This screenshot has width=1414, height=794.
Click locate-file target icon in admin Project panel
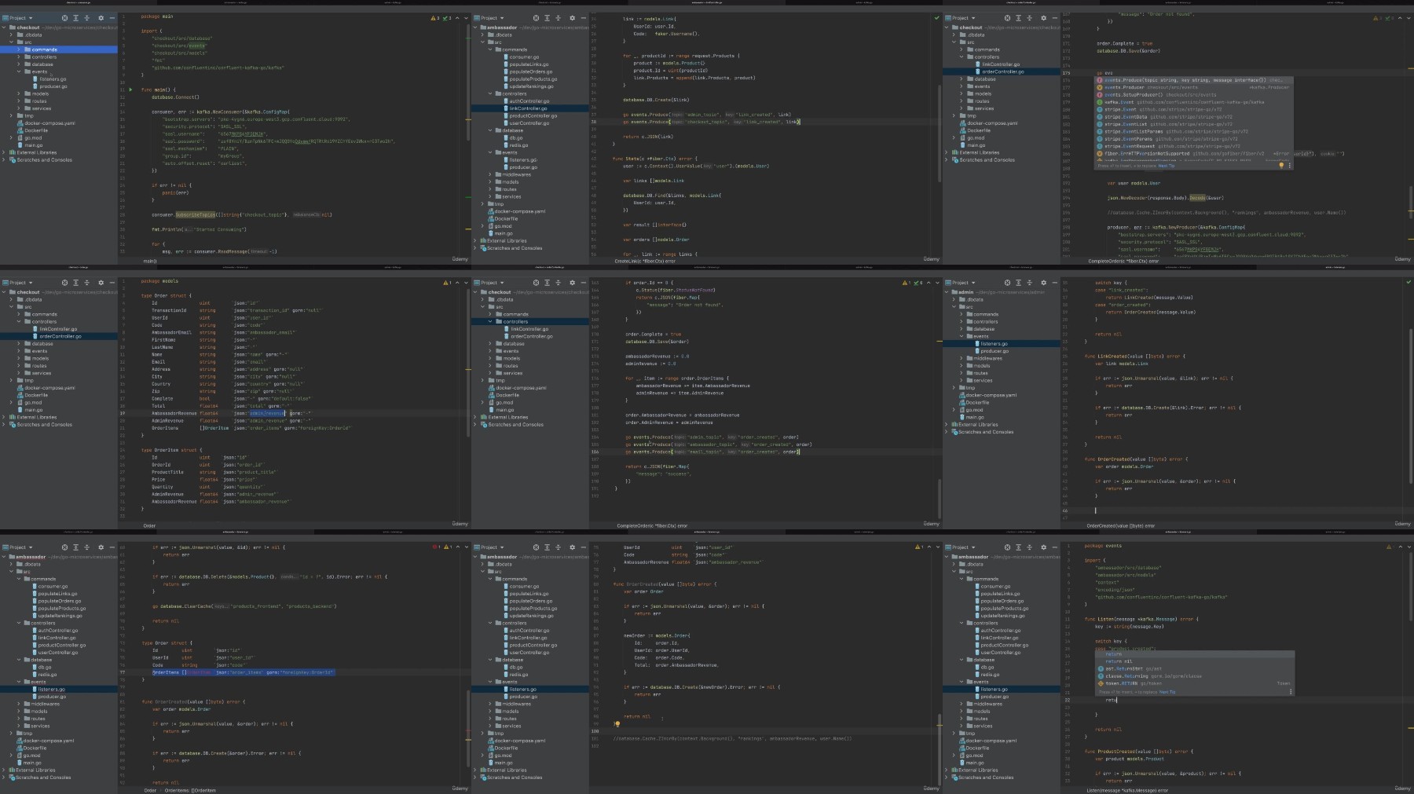point(1007,283)
